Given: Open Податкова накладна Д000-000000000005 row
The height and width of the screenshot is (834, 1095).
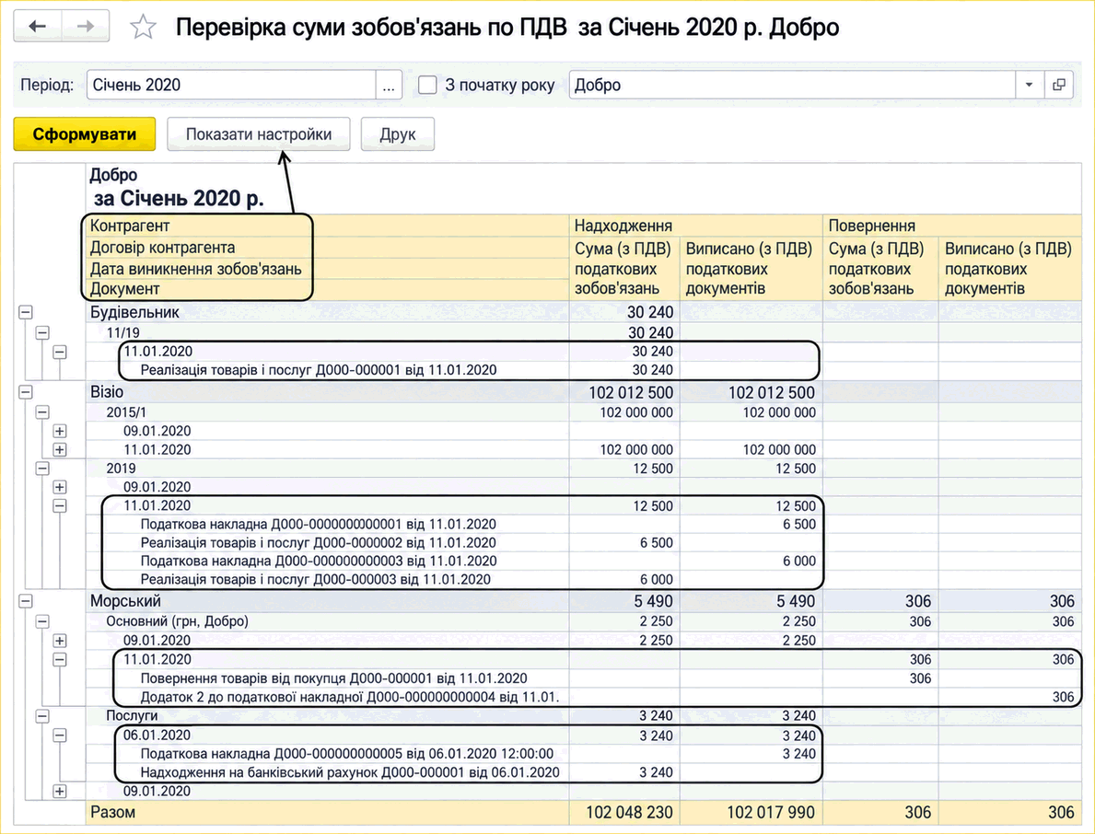Looking at the screenshot, I should coord(347,754).
